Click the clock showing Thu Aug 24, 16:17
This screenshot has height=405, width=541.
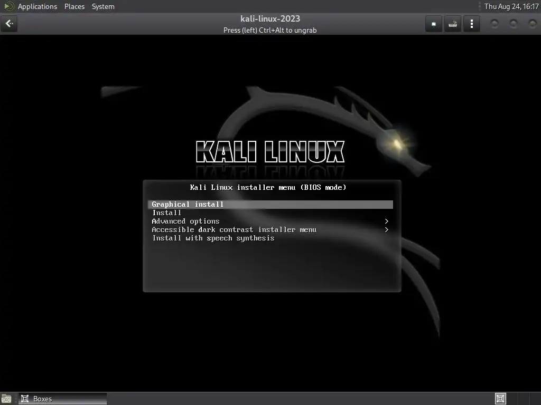coord(511,6)
